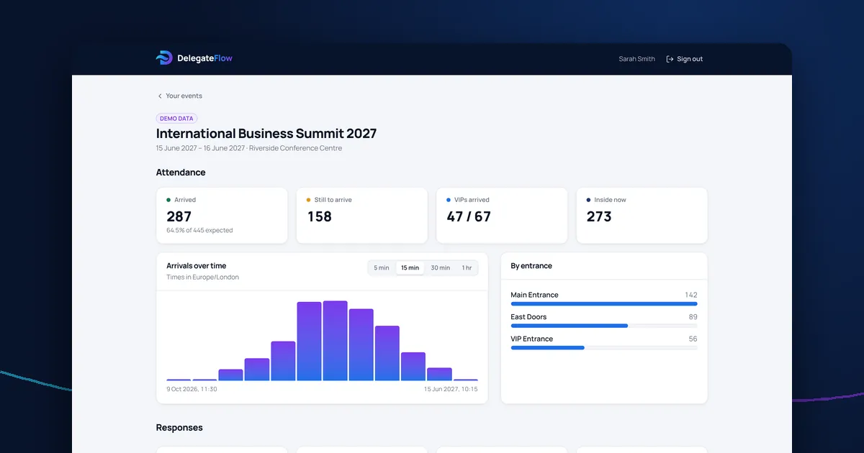864x453 pixels.
Task: Click the VIP Entrance progress bar
Action: click(603, 347)
